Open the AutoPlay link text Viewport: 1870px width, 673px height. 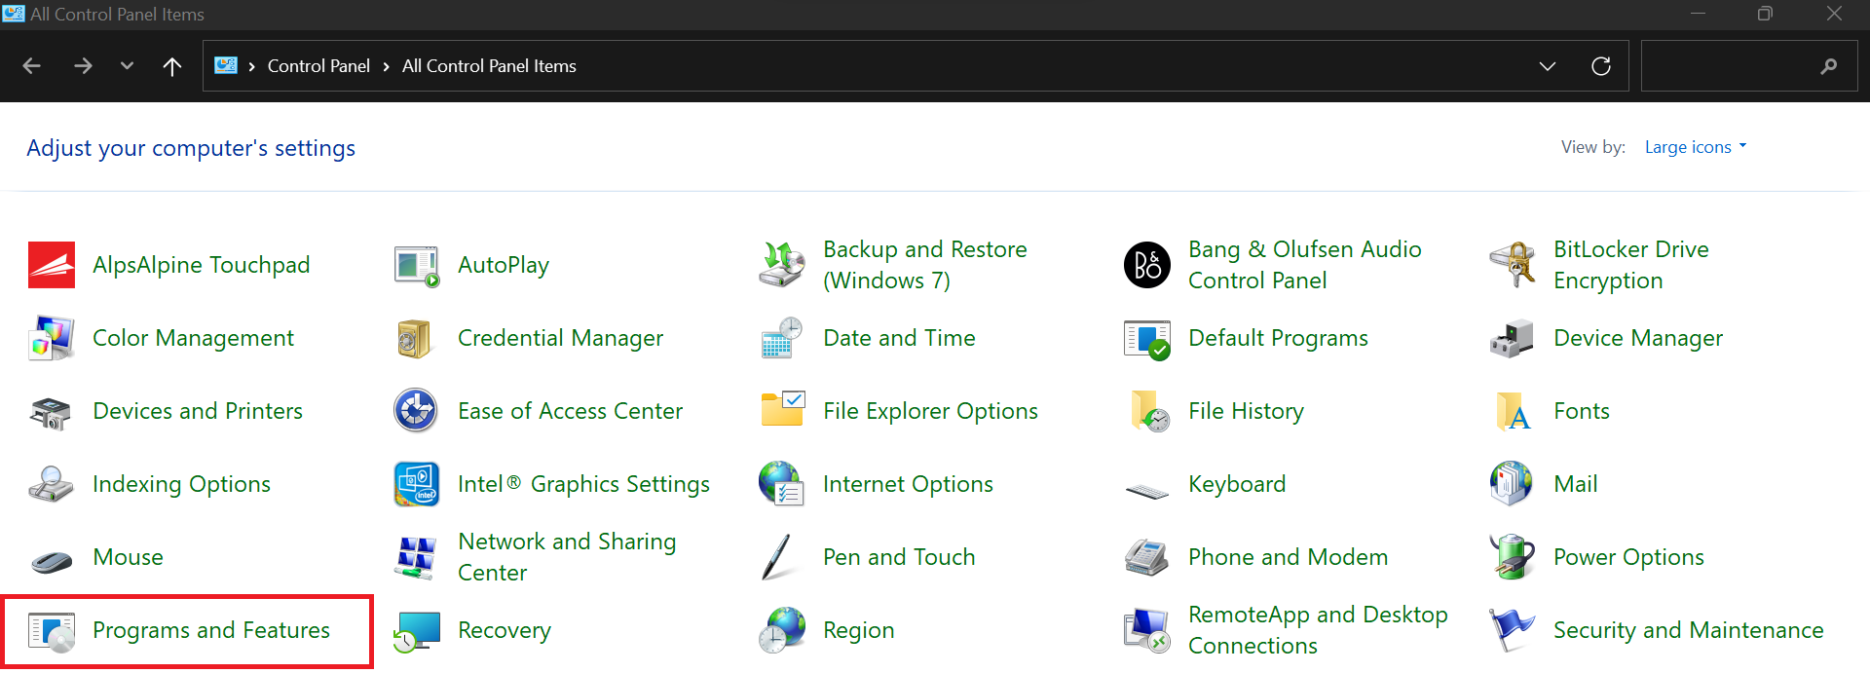click(504, 265)
